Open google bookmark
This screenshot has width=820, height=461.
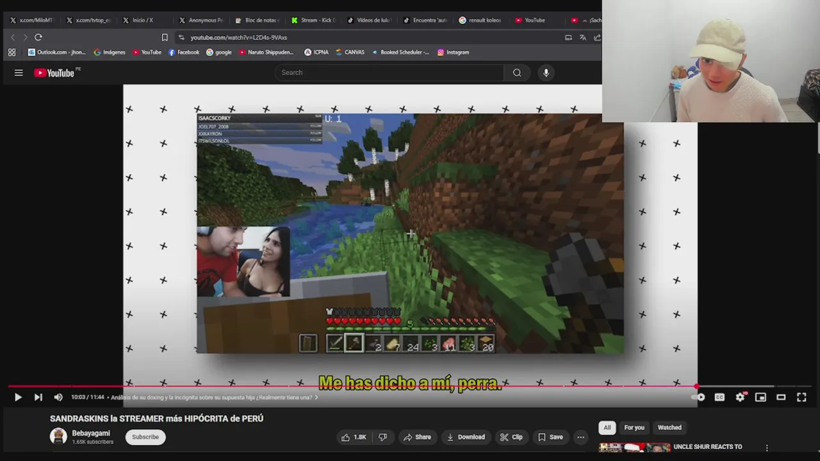point(219,53)
